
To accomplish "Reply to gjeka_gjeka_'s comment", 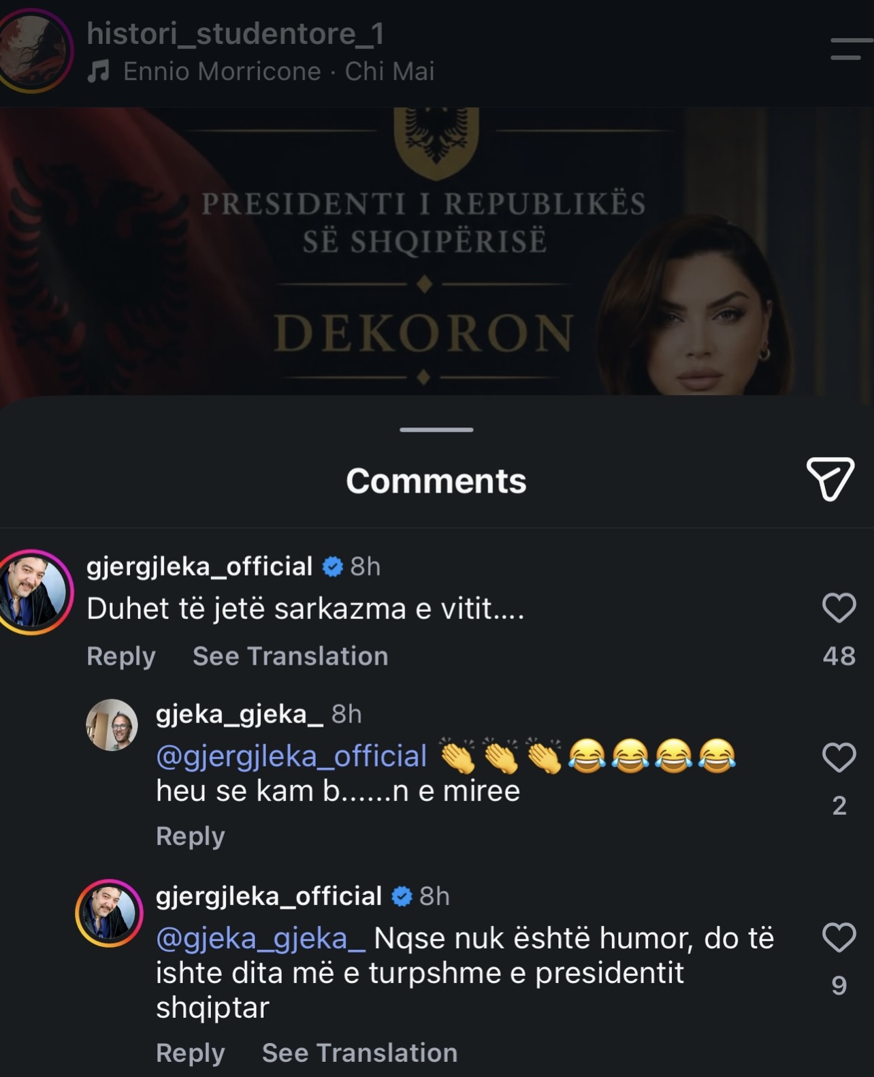I will (x=191, y=836).
